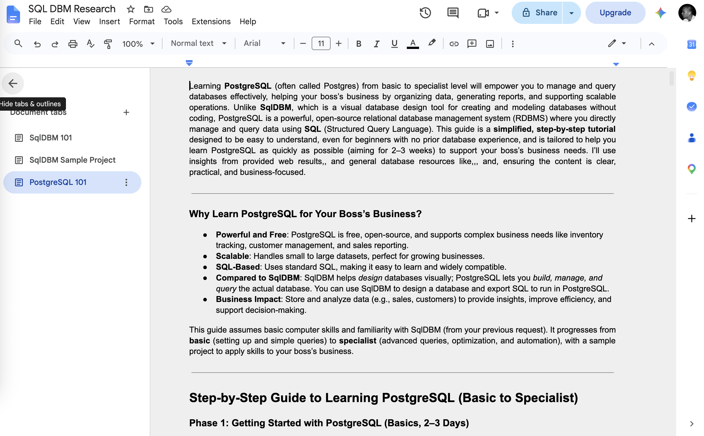Open text color picker

413,44
